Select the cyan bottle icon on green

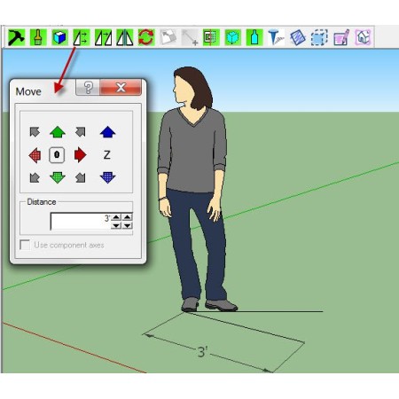(254, 37)
